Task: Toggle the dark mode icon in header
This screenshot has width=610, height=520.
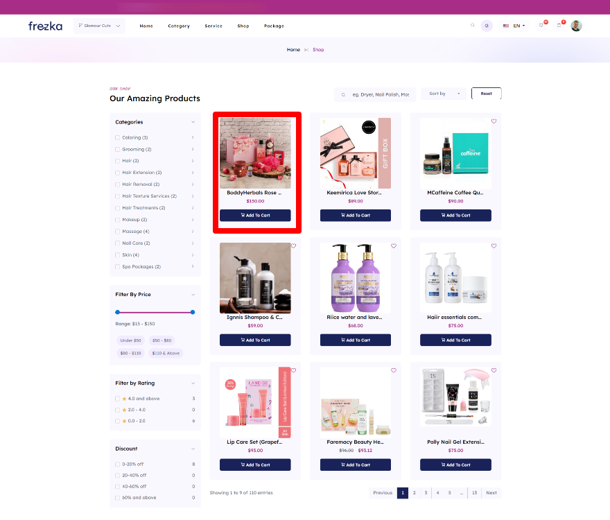Action: (487, 26)
